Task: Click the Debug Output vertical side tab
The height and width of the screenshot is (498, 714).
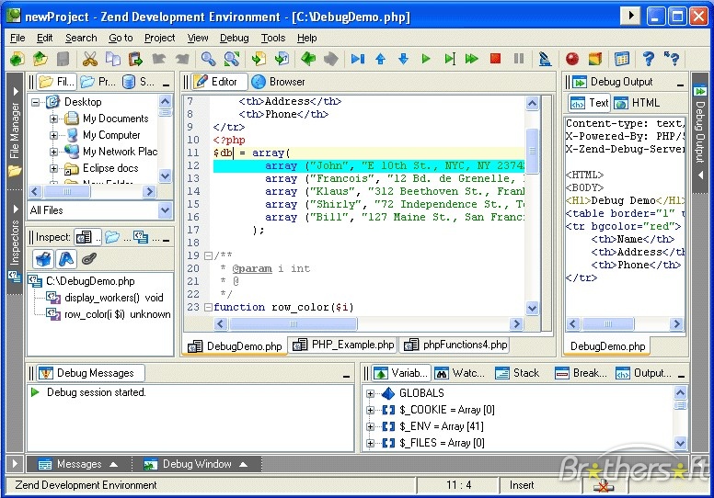Action: [700, 132]
